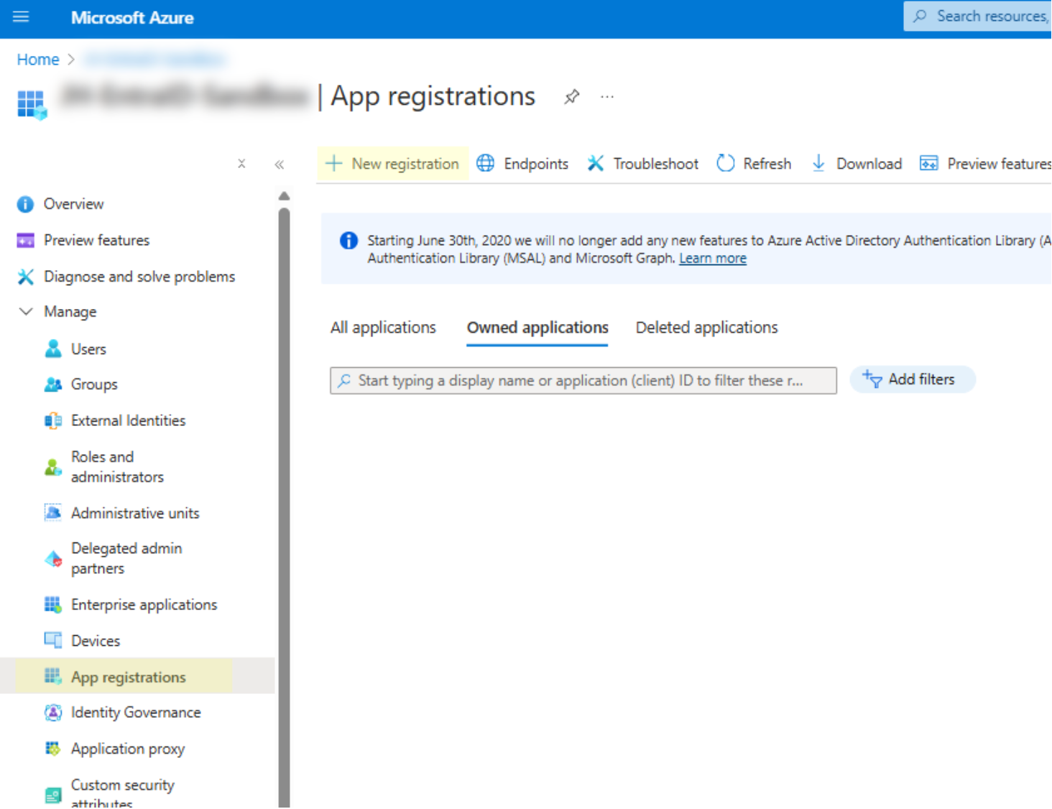Click the plus icon for New registration
This screenshot has width=1052, height=809.
pyautogui.click(x=333, y=164)
